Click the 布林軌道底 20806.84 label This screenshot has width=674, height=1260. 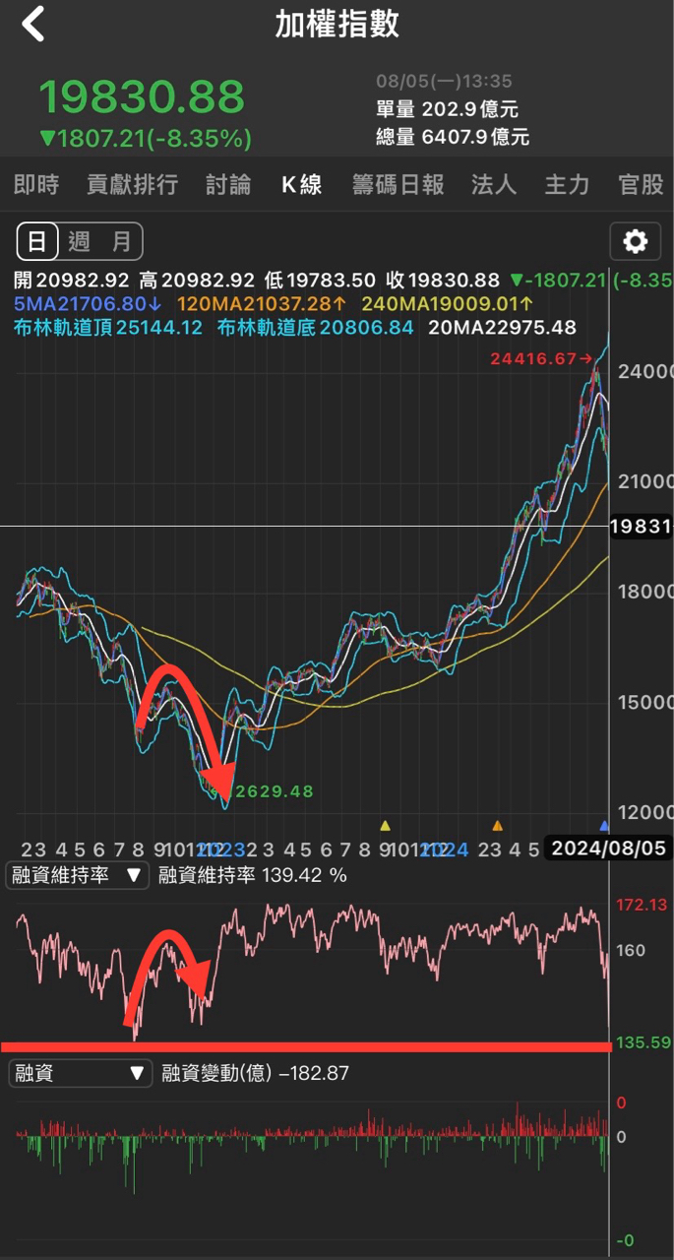(316, 327)
